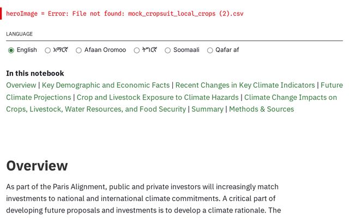Select the Qafar af language option
This screenshot has height=218, width=349.
[210, 50]
